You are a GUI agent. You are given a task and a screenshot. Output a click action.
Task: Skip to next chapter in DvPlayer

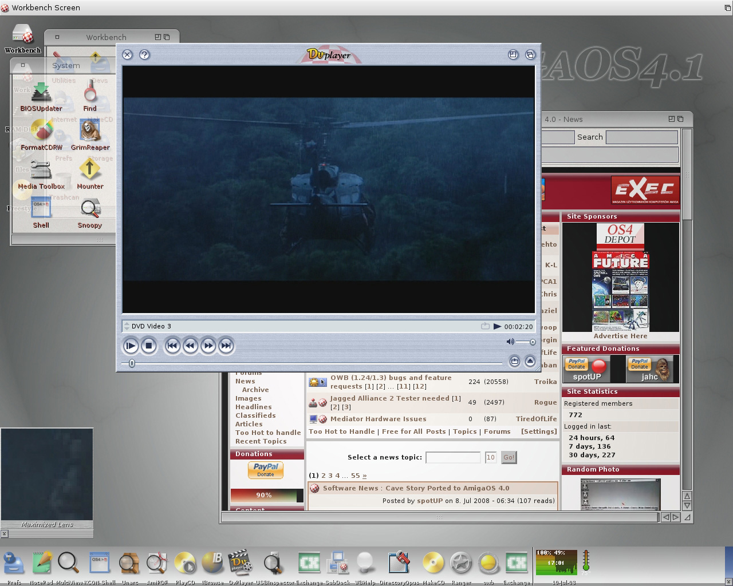coord(226,346)
